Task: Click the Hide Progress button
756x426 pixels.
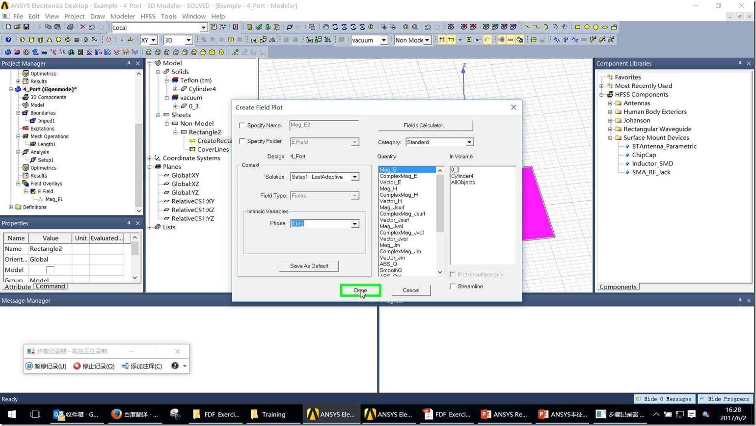Action: tap(725, 399)
